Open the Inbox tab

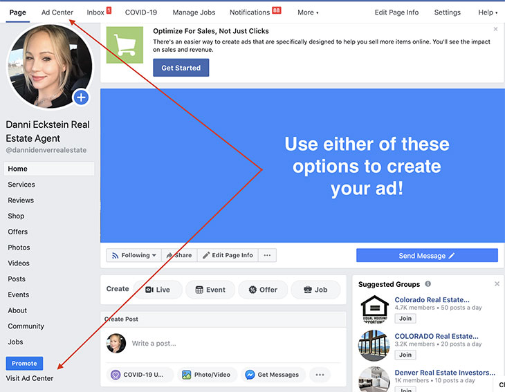point(95,12)
